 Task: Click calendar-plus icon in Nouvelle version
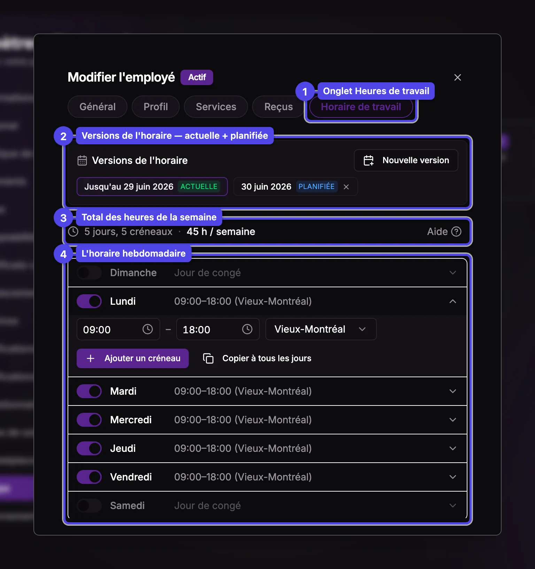369,160
